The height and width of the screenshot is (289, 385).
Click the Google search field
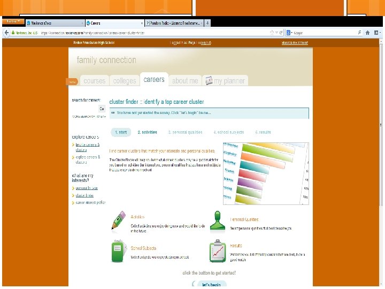point(325,33)
